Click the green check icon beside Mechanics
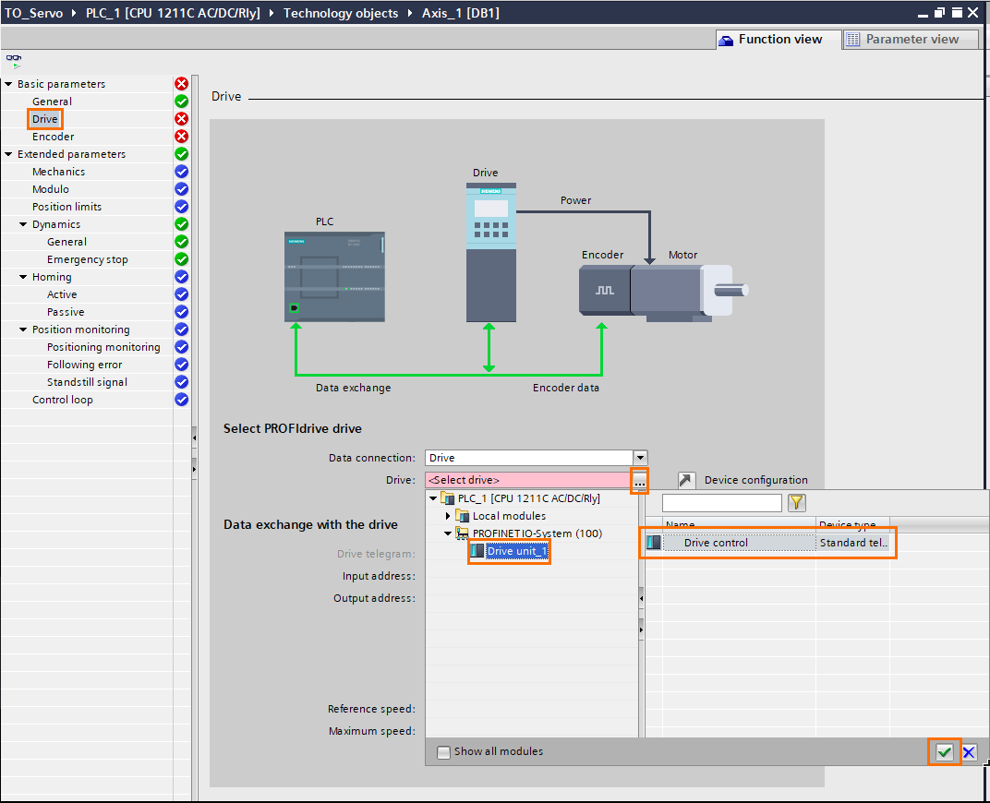 [x=181, y=171]
